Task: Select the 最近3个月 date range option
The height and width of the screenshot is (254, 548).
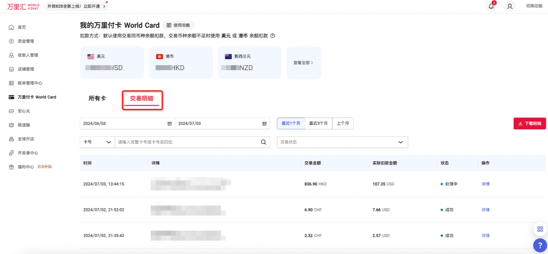Action: [x=318, y=123]
